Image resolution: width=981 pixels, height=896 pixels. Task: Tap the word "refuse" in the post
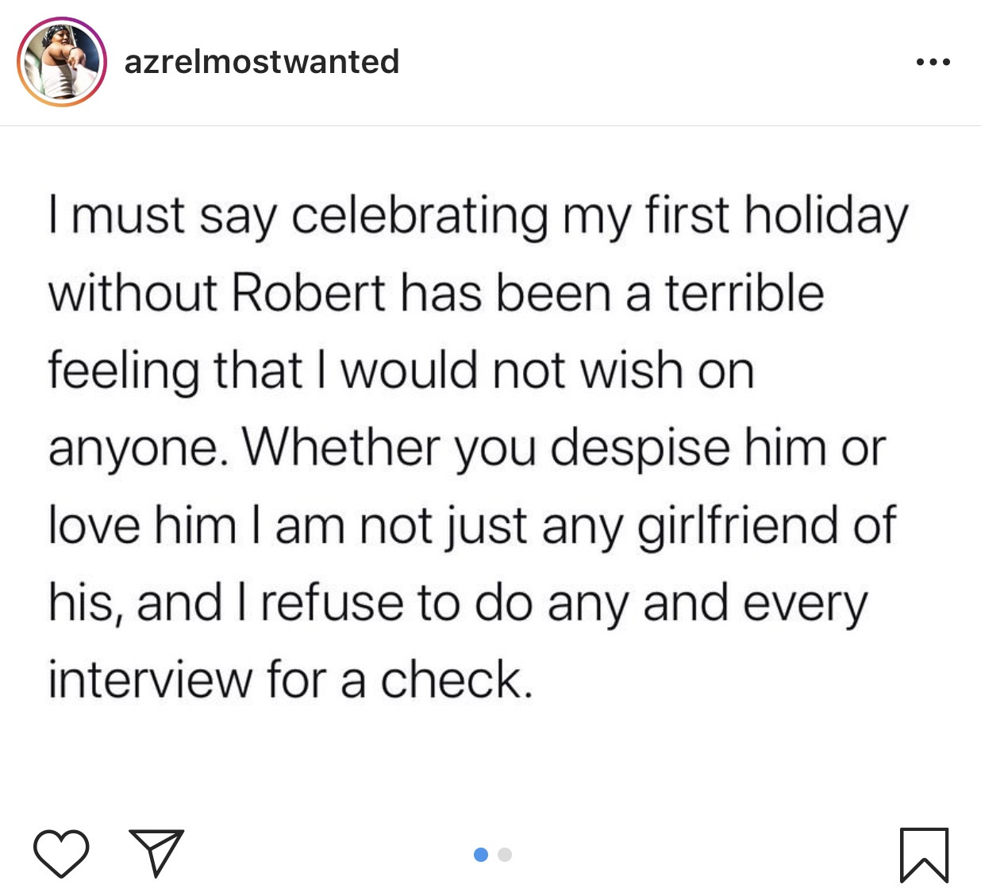tap(332, 603)
